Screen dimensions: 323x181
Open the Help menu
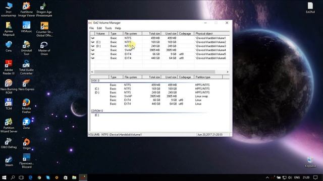click(x=118, y=28)
